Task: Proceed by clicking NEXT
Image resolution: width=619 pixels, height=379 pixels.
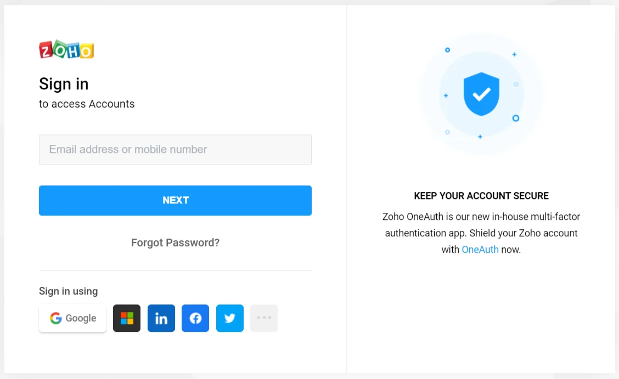Action: pos(175,200)
